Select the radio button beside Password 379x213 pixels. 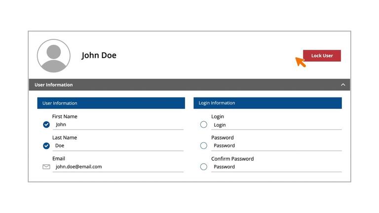point(204,145)
